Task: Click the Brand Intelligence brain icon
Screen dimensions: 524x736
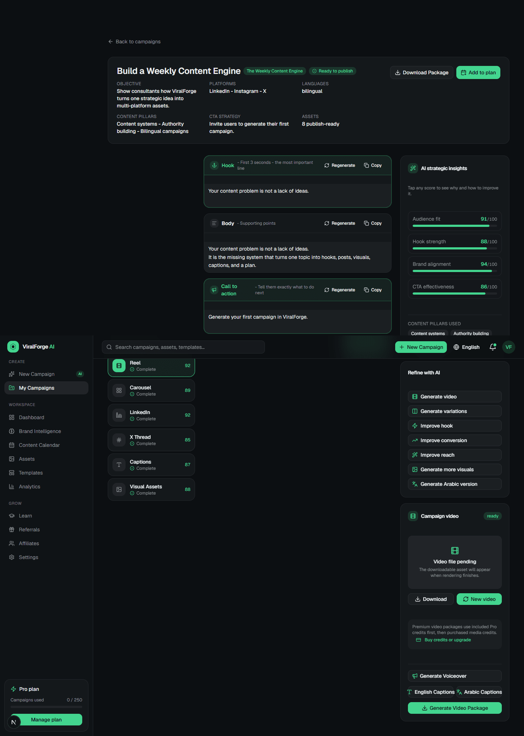Action: click(12, 431)
